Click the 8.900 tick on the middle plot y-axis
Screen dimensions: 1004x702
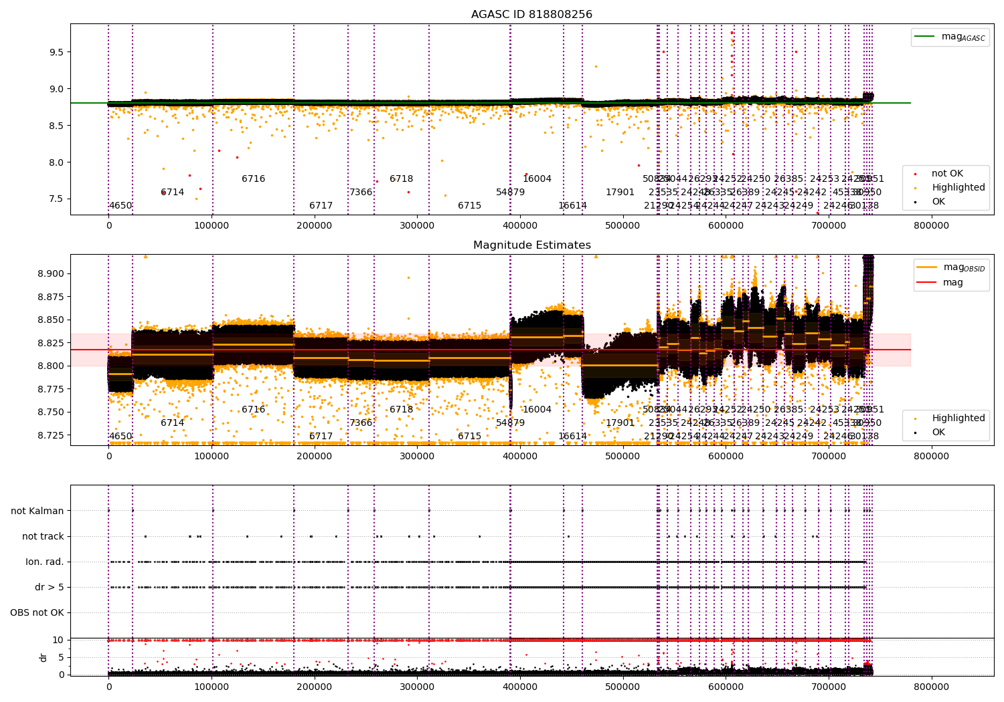coord(51,273)
